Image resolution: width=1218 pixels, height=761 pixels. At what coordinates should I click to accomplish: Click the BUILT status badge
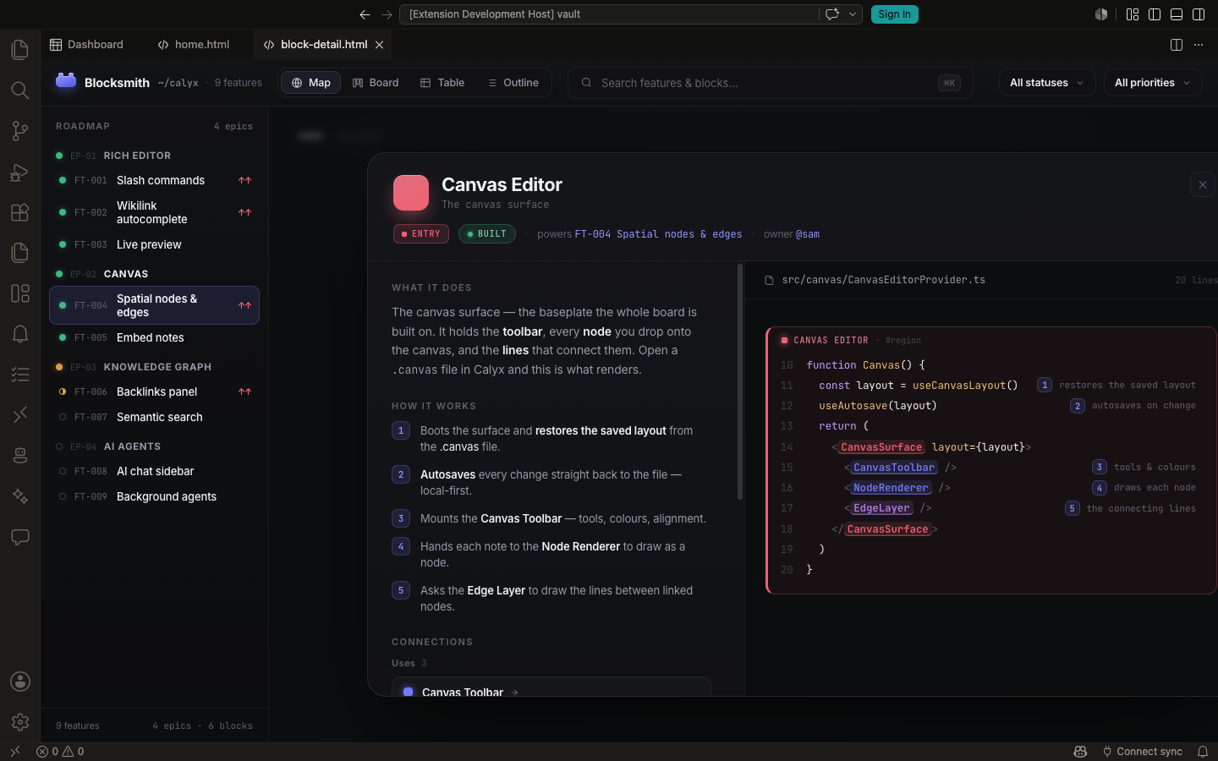(x=487, y=234)
